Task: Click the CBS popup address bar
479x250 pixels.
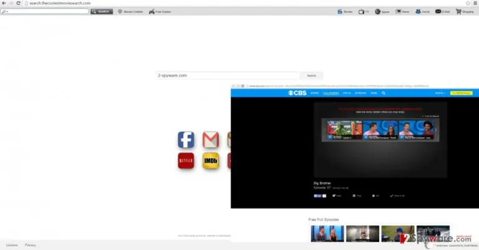Action: point(339,86)
